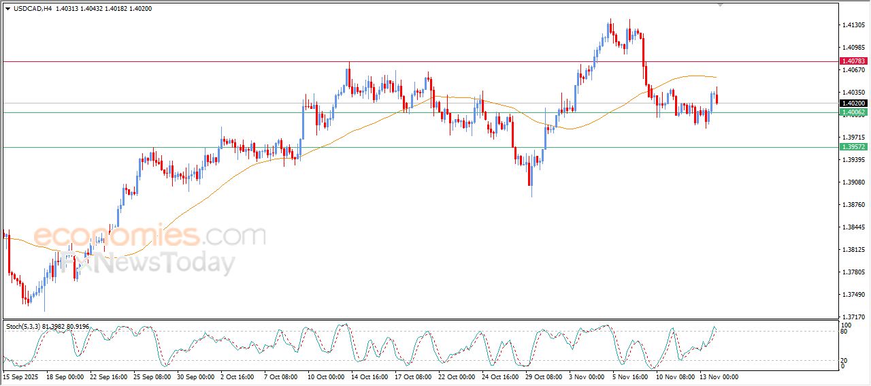871x386 pixels.
Task: Click the economies.com watermark logo
Action: pyautogui.click(x=149, y=236)
